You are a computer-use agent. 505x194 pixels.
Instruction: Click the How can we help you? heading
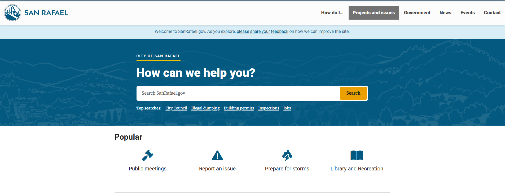click(196, 73)
